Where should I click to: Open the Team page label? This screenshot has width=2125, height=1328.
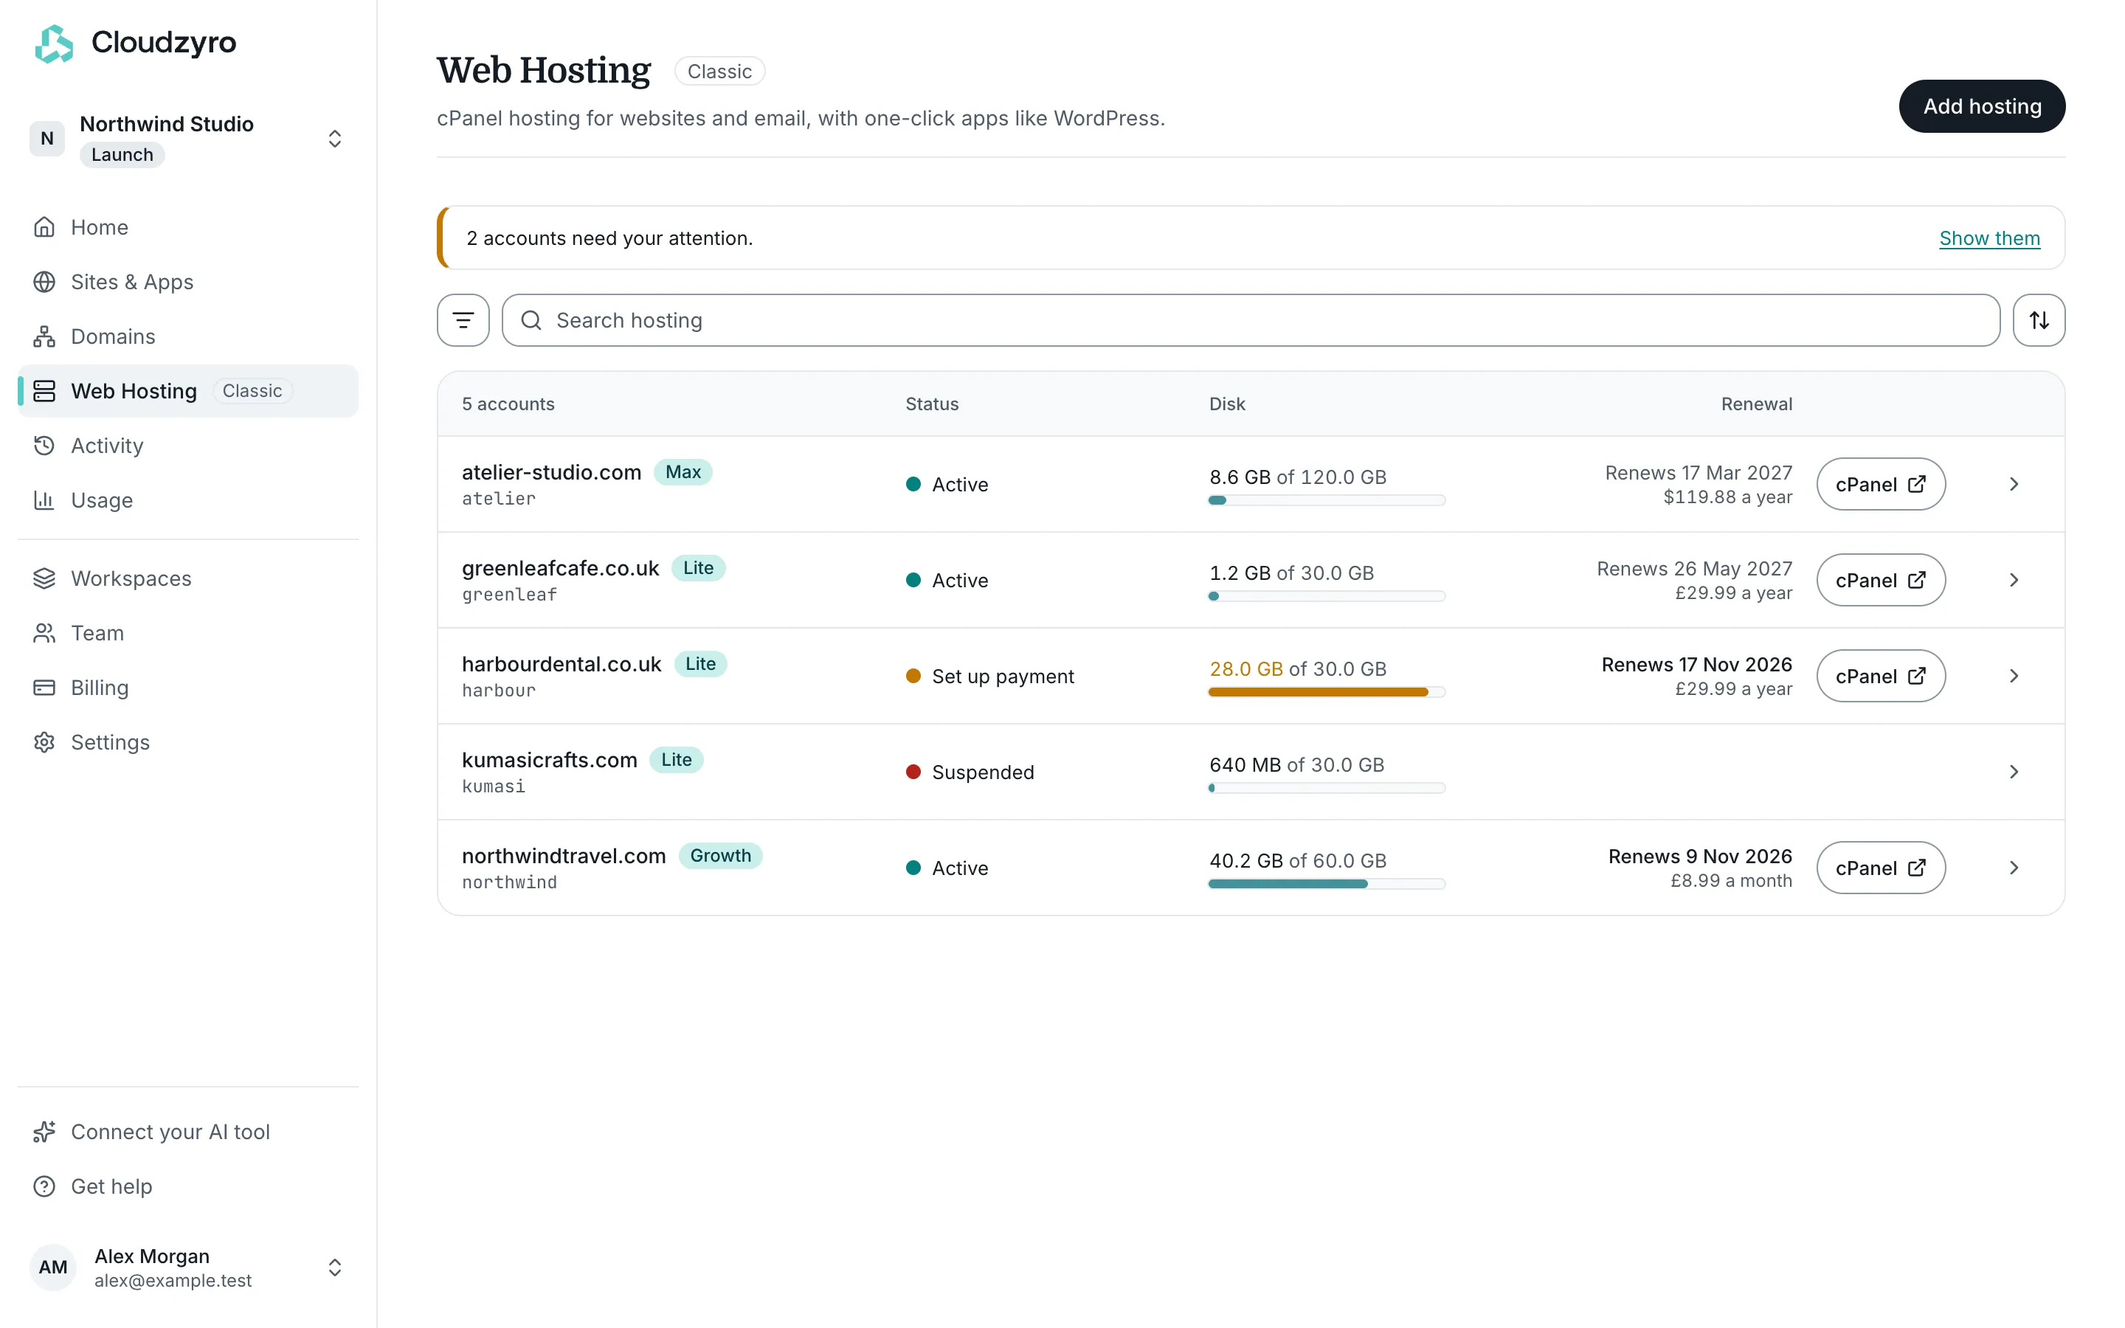pos(97,632)
